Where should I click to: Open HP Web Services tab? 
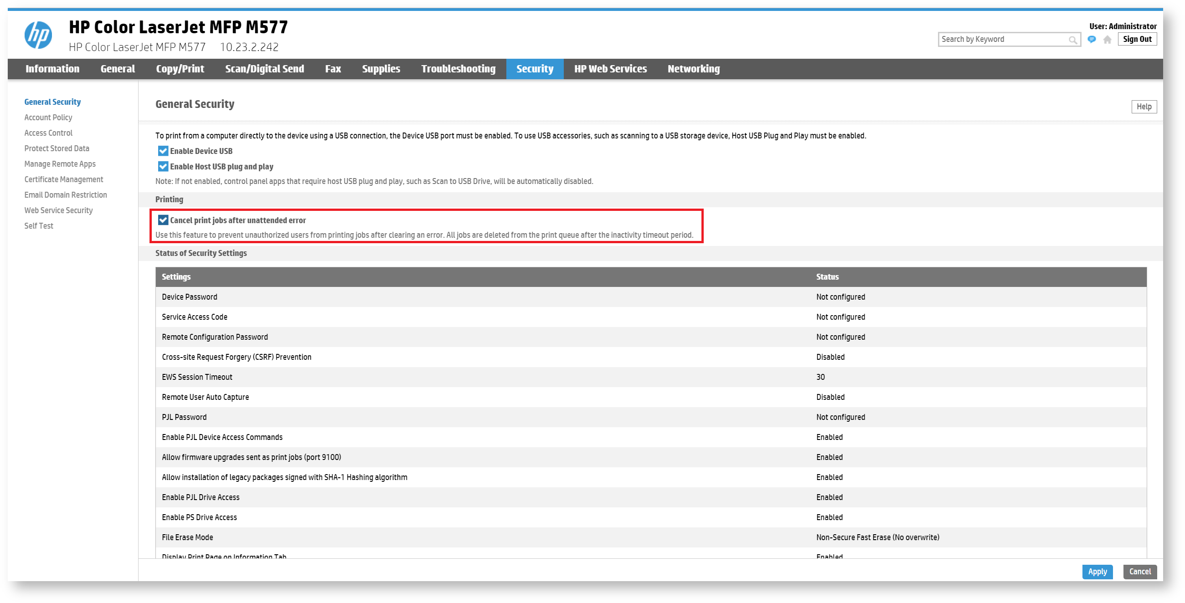(610, 69)
